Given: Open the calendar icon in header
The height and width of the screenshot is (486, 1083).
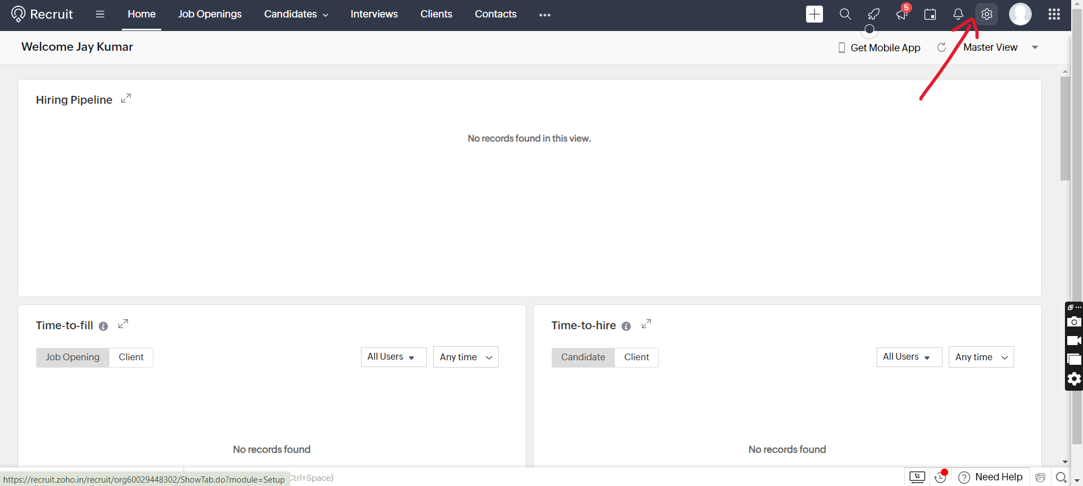Looking at the screenshot, I should tap(930, 14).
